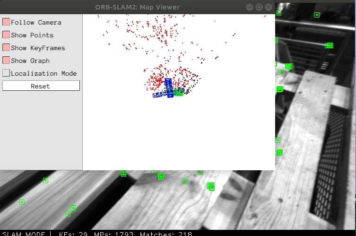The width and height of the screenshot is (356, 236).
Task: Close the ORB-SLAM2 Map Viewer window
Action: click(x=269, y=7)
